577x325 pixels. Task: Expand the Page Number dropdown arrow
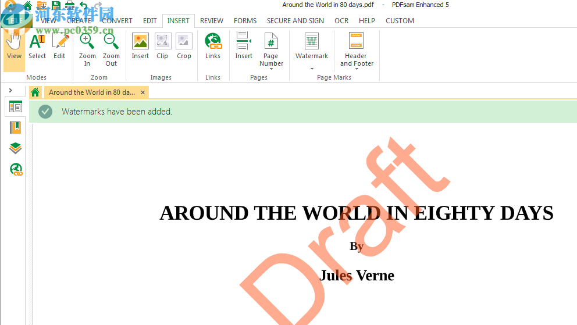(271, 69)
